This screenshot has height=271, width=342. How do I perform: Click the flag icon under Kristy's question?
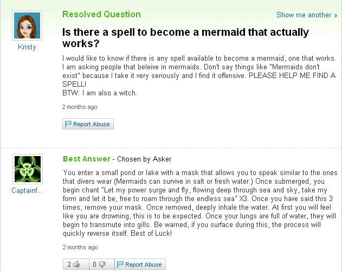[68, 124]
